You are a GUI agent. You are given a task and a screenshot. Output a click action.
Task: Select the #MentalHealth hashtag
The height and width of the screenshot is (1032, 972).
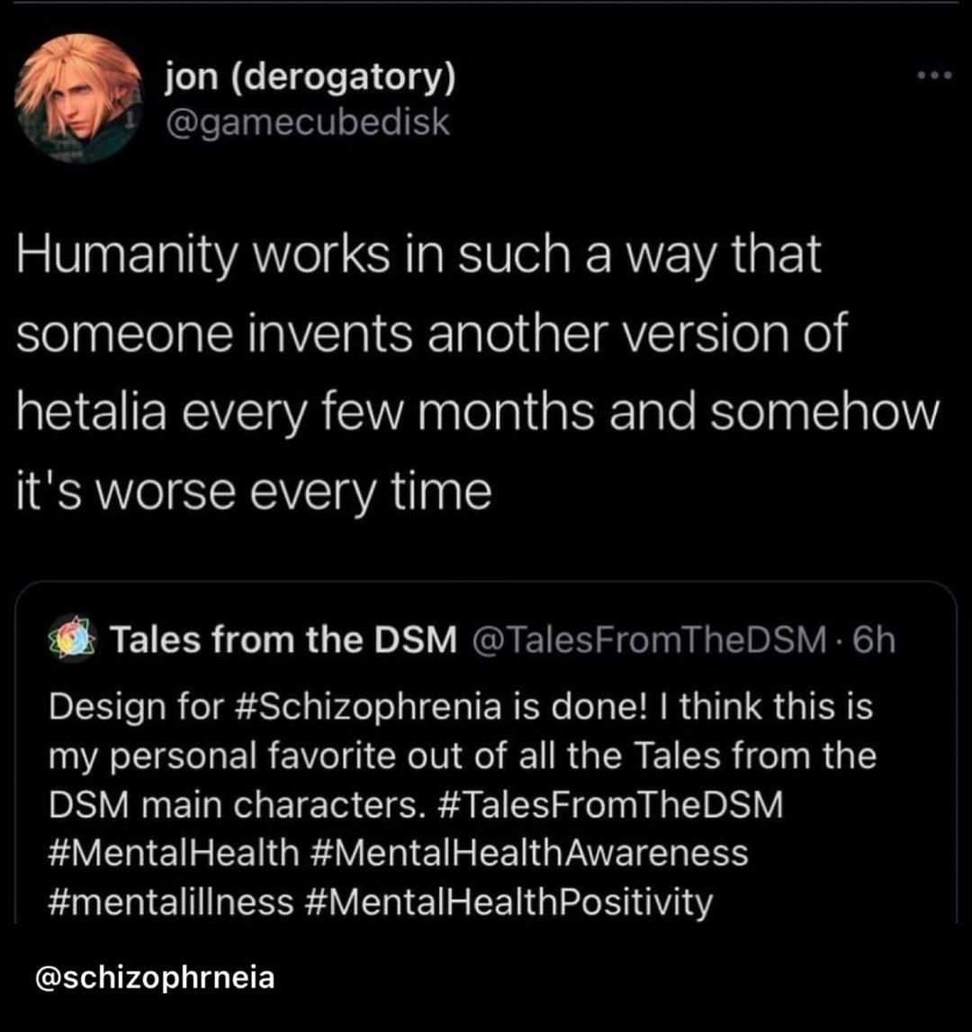click(173, 852)
